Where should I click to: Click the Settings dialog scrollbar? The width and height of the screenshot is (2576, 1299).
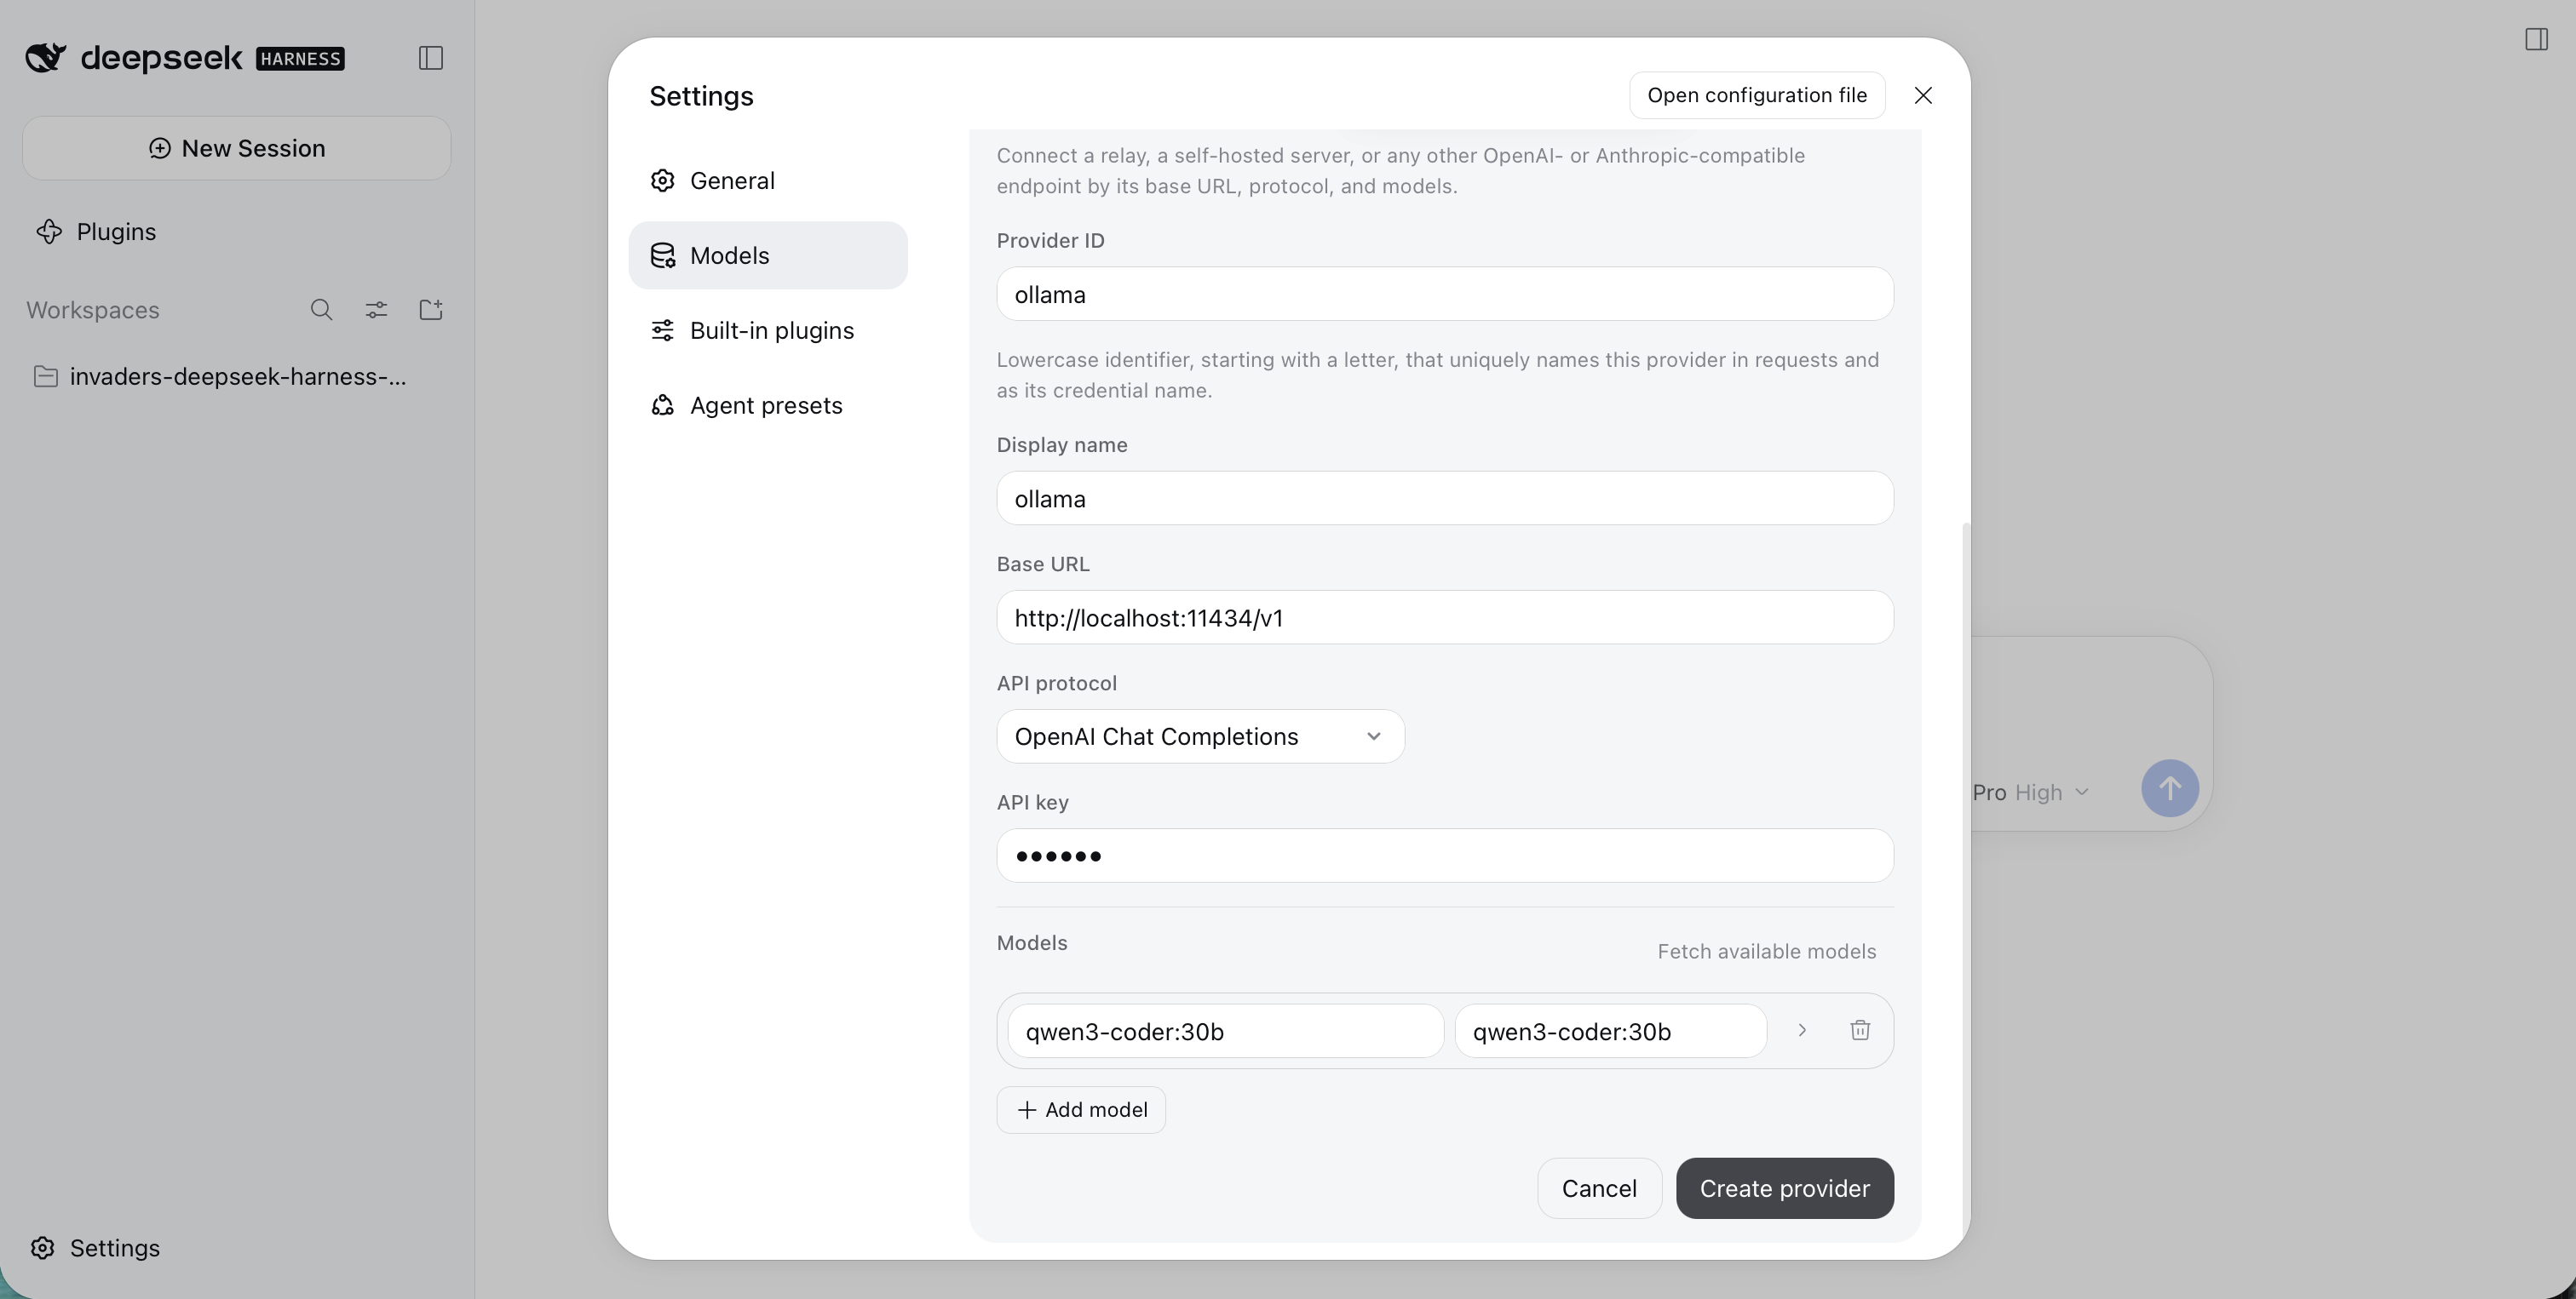point(1965,879)
